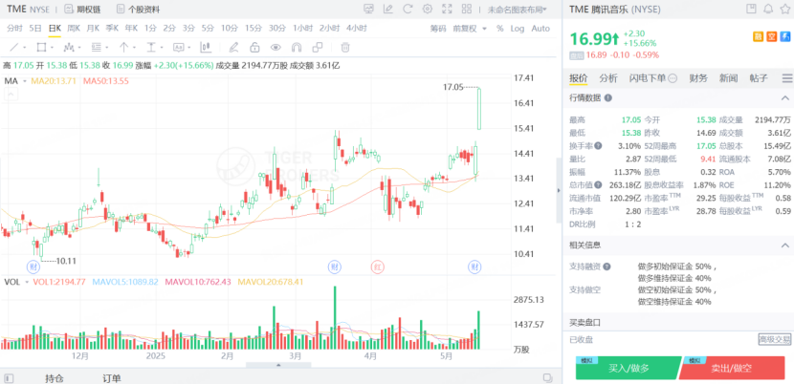Select the wave pattern drawing tool

69,48
